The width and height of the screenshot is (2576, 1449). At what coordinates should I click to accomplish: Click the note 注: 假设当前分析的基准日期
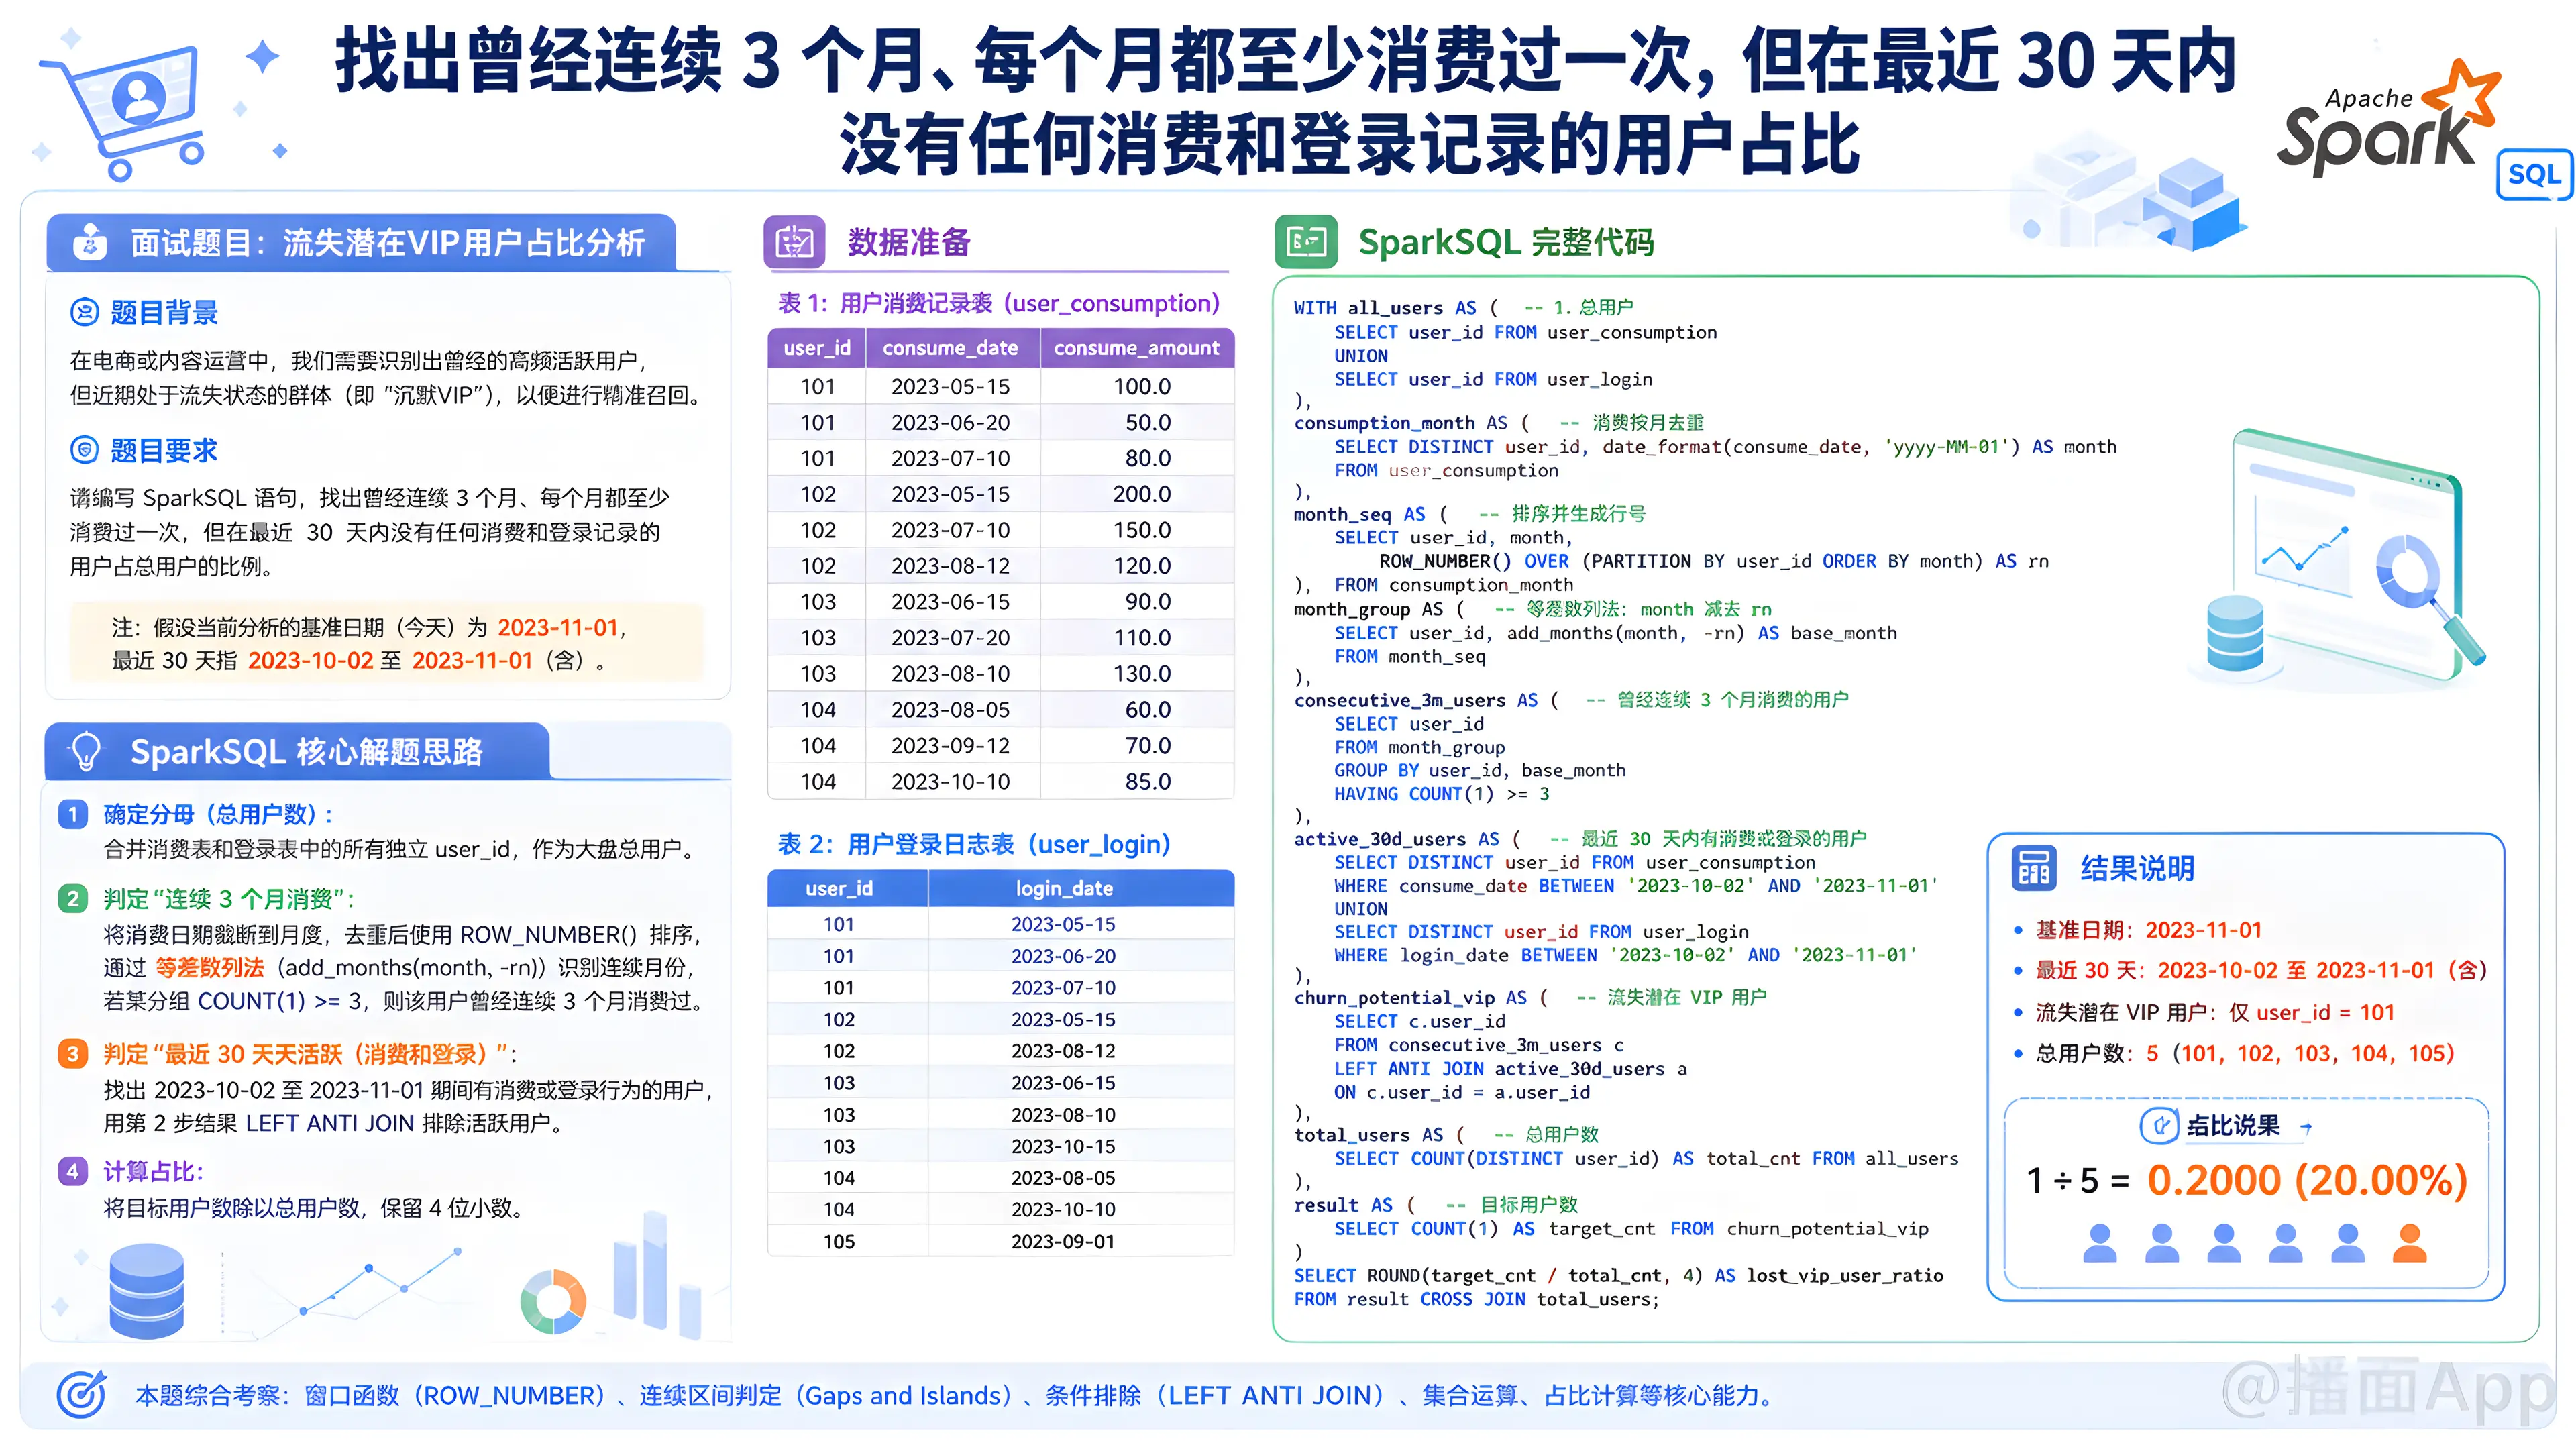pyautogui.click(x=388, y=643)
